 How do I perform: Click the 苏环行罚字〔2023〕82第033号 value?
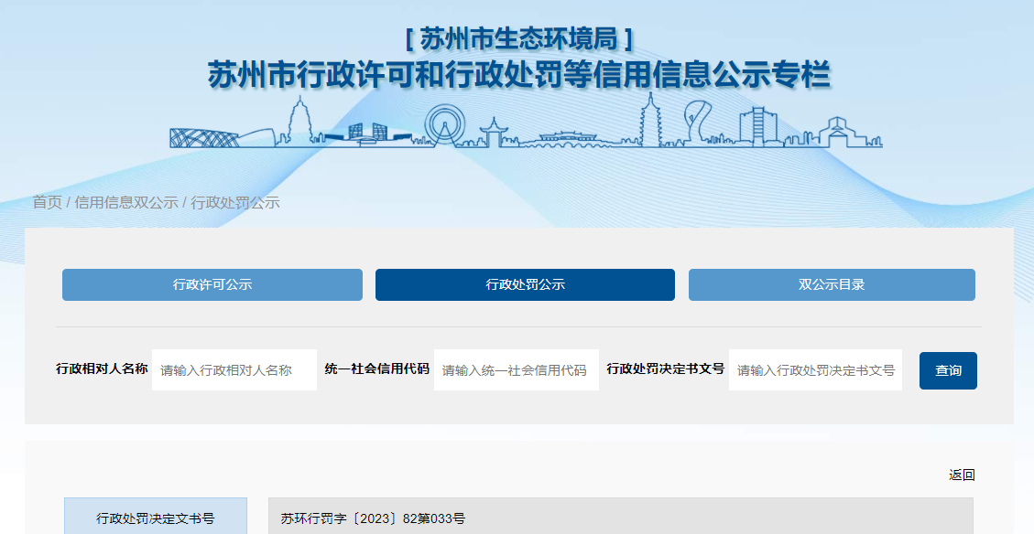[x=373, y=518]
